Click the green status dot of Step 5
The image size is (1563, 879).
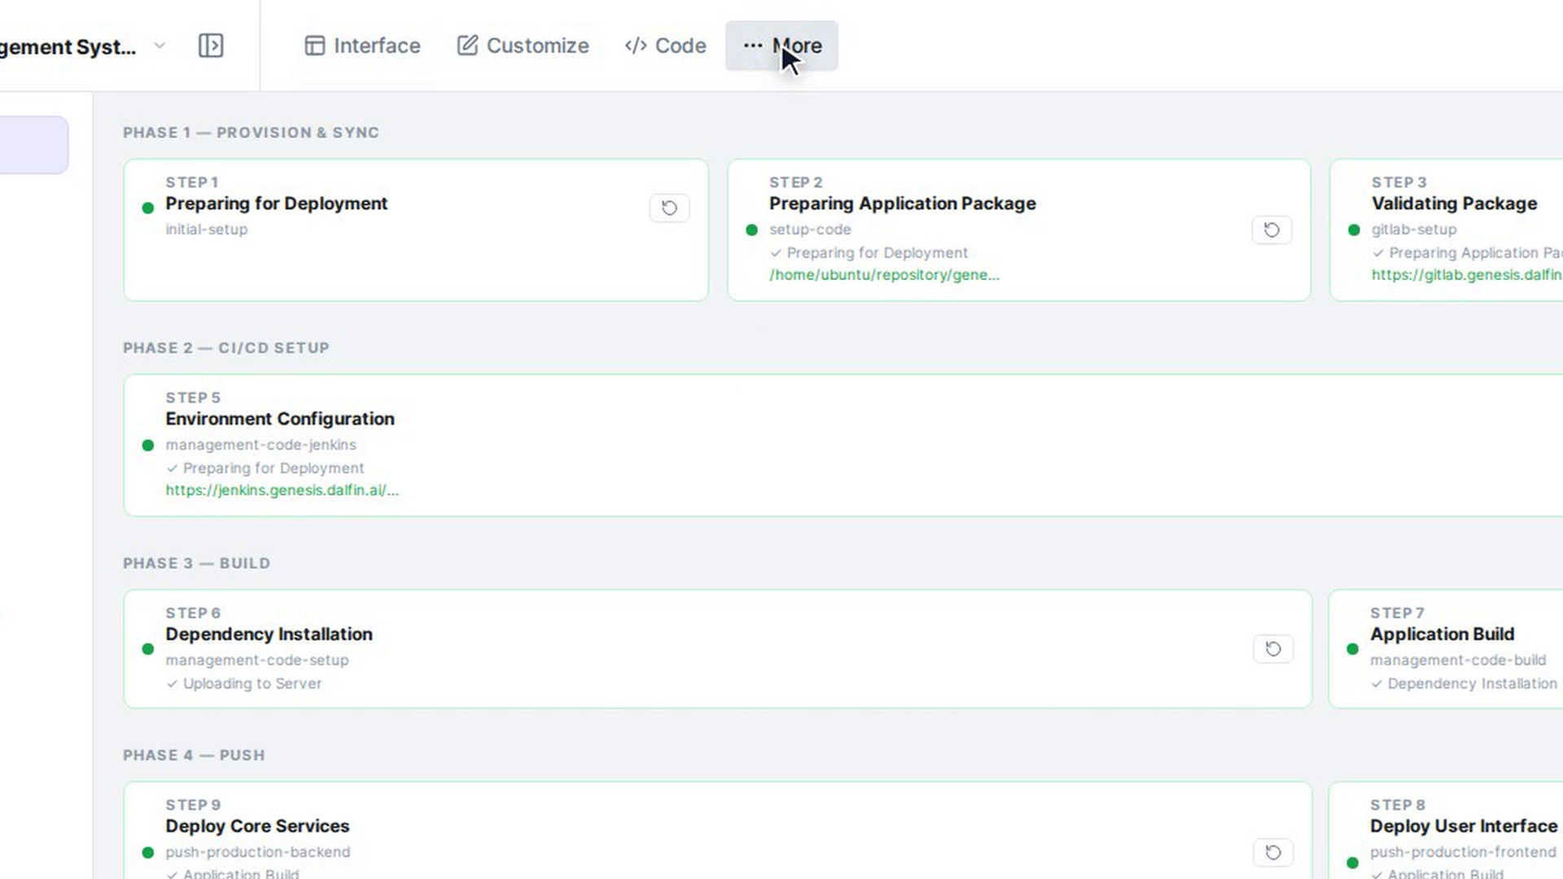[x=147, y=445]
